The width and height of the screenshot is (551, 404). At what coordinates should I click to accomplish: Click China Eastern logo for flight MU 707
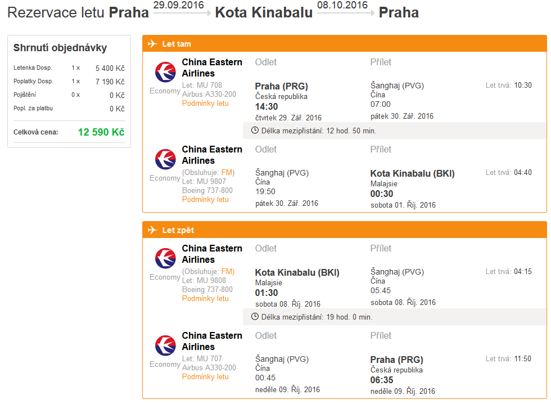165,345
